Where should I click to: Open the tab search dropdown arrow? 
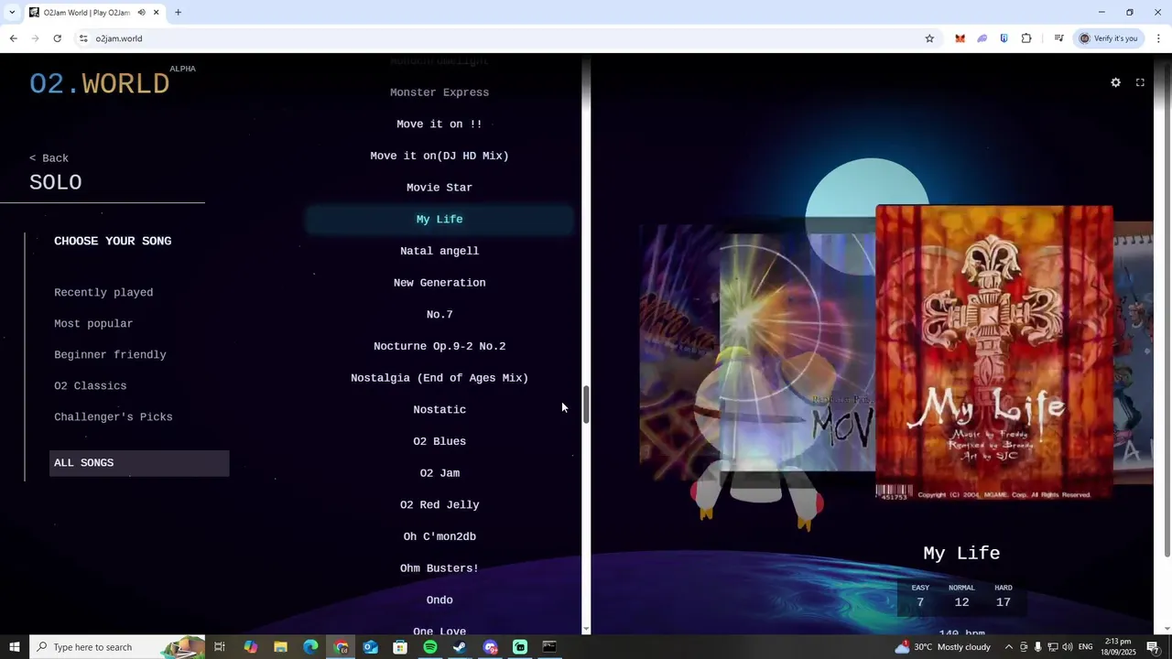point(12,13)
